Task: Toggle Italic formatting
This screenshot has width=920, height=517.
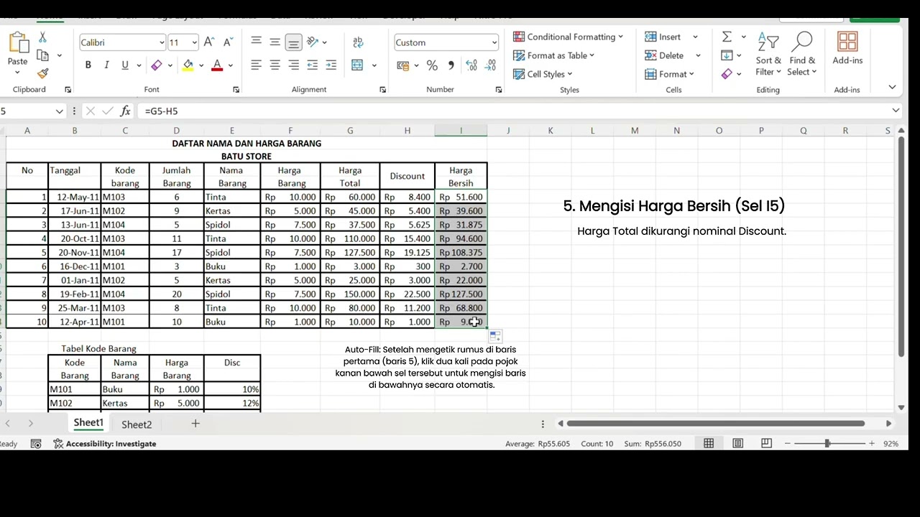Action: pyautogui.click(x=106, y=65)
